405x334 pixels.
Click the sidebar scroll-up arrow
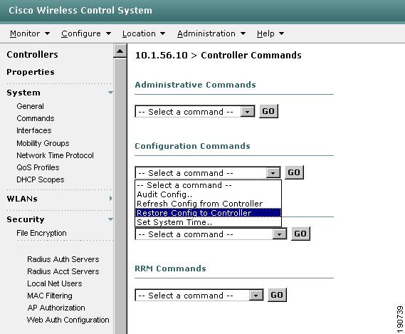click(120, 51)
